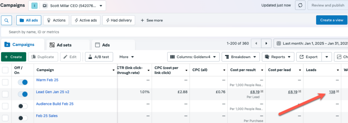Open the Columns: Goldenv4 dropdown
This screenshot has height=123, width=348.
[193, 57]
